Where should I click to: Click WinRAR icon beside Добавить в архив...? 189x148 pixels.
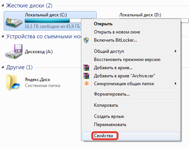point(86,68)
